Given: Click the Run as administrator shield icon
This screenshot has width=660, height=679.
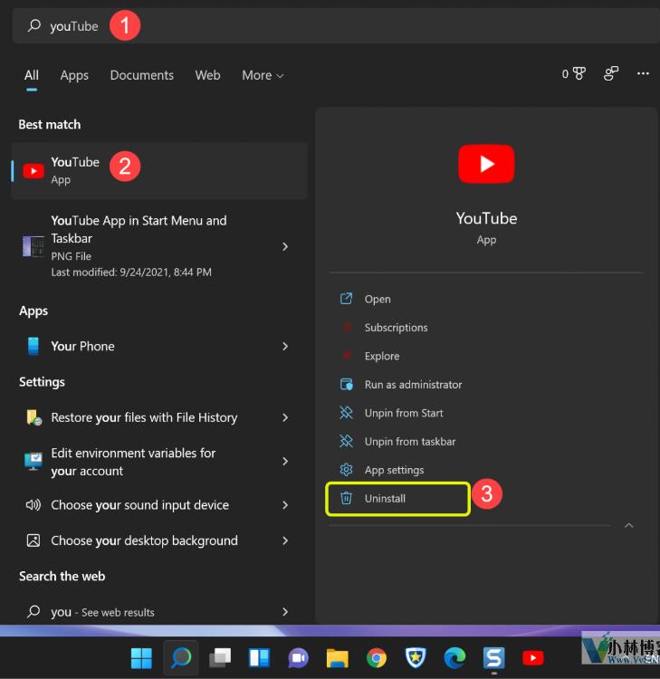Looking at the screenshot, I should pyautogui.click(x=346, y=384).
